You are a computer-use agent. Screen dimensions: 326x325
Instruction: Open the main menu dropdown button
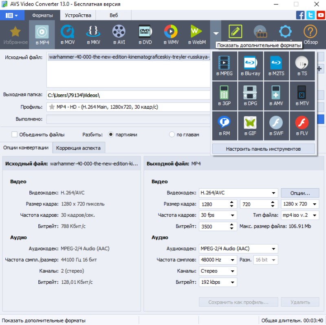point(12,15)
